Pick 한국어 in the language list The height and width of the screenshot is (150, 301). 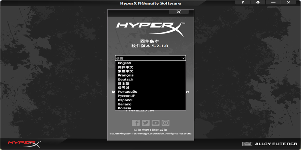(150, 88)
